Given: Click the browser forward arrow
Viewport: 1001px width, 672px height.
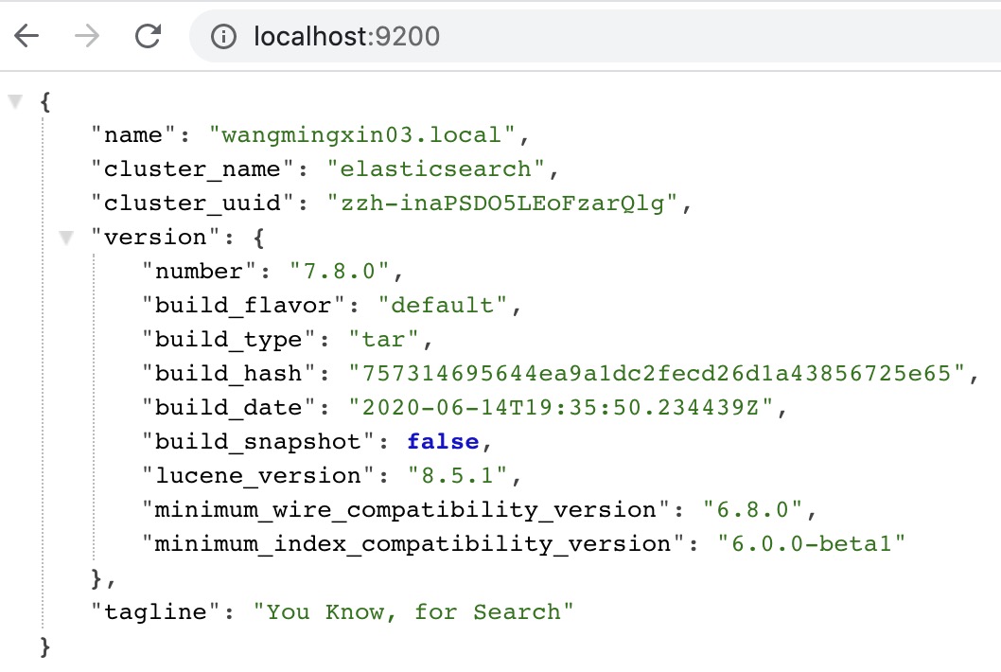Looking at the screenshot, I should coord(87,37).
